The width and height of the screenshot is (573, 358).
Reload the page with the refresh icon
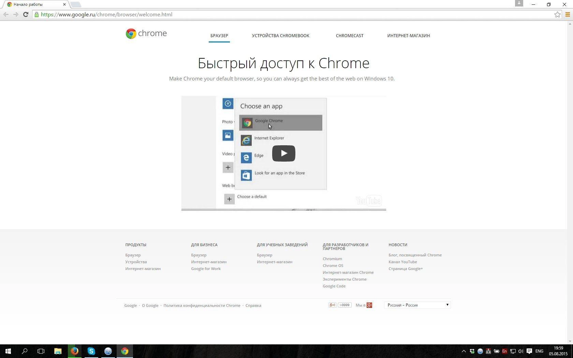point(26,14)
